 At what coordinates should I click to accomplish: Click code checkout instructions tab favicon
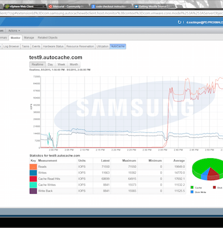[93, 7]
